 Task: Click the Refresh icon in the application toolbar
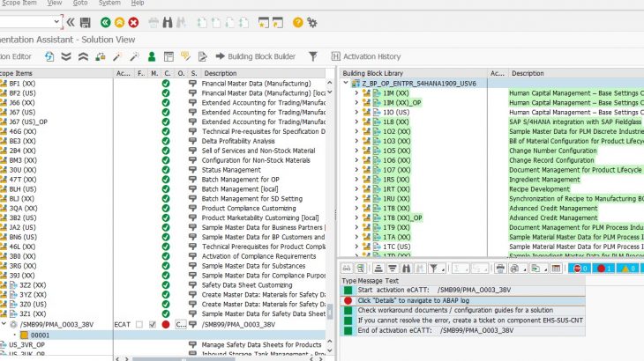[49, 56]
